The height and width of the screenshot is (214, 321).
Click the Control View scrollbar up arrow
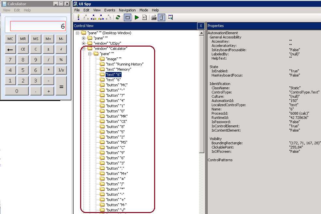[201, 33]
